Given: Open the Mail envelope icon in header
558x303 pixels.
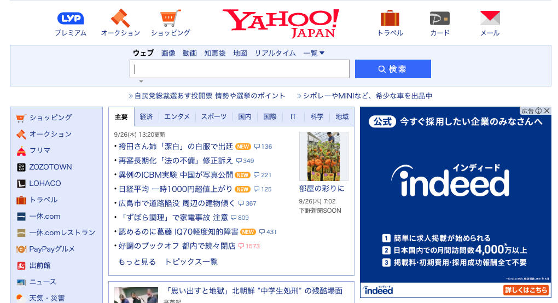Looking at the screenshot, I should [x=490, y=18].
